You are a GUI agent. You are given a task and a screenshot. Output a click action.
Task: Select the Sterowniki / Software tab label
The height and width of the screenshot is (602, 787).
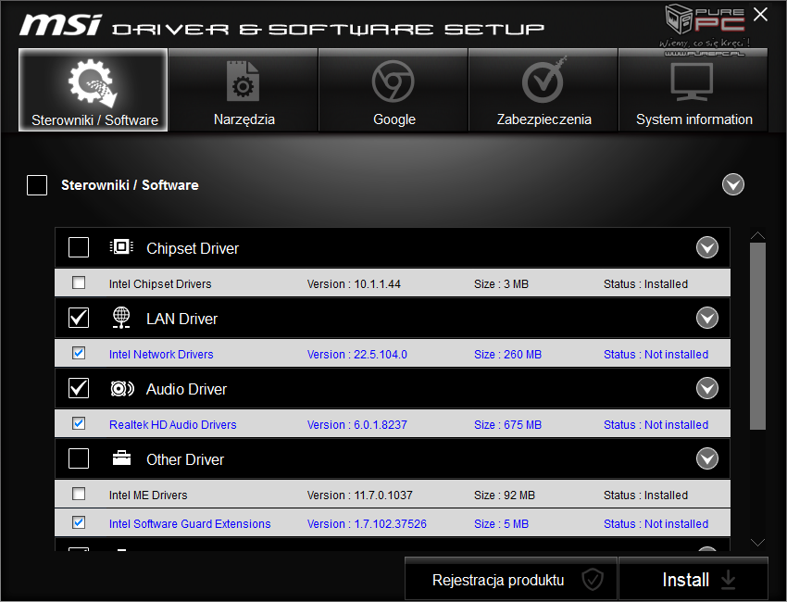pyautogui.click(x=94, y=120)
